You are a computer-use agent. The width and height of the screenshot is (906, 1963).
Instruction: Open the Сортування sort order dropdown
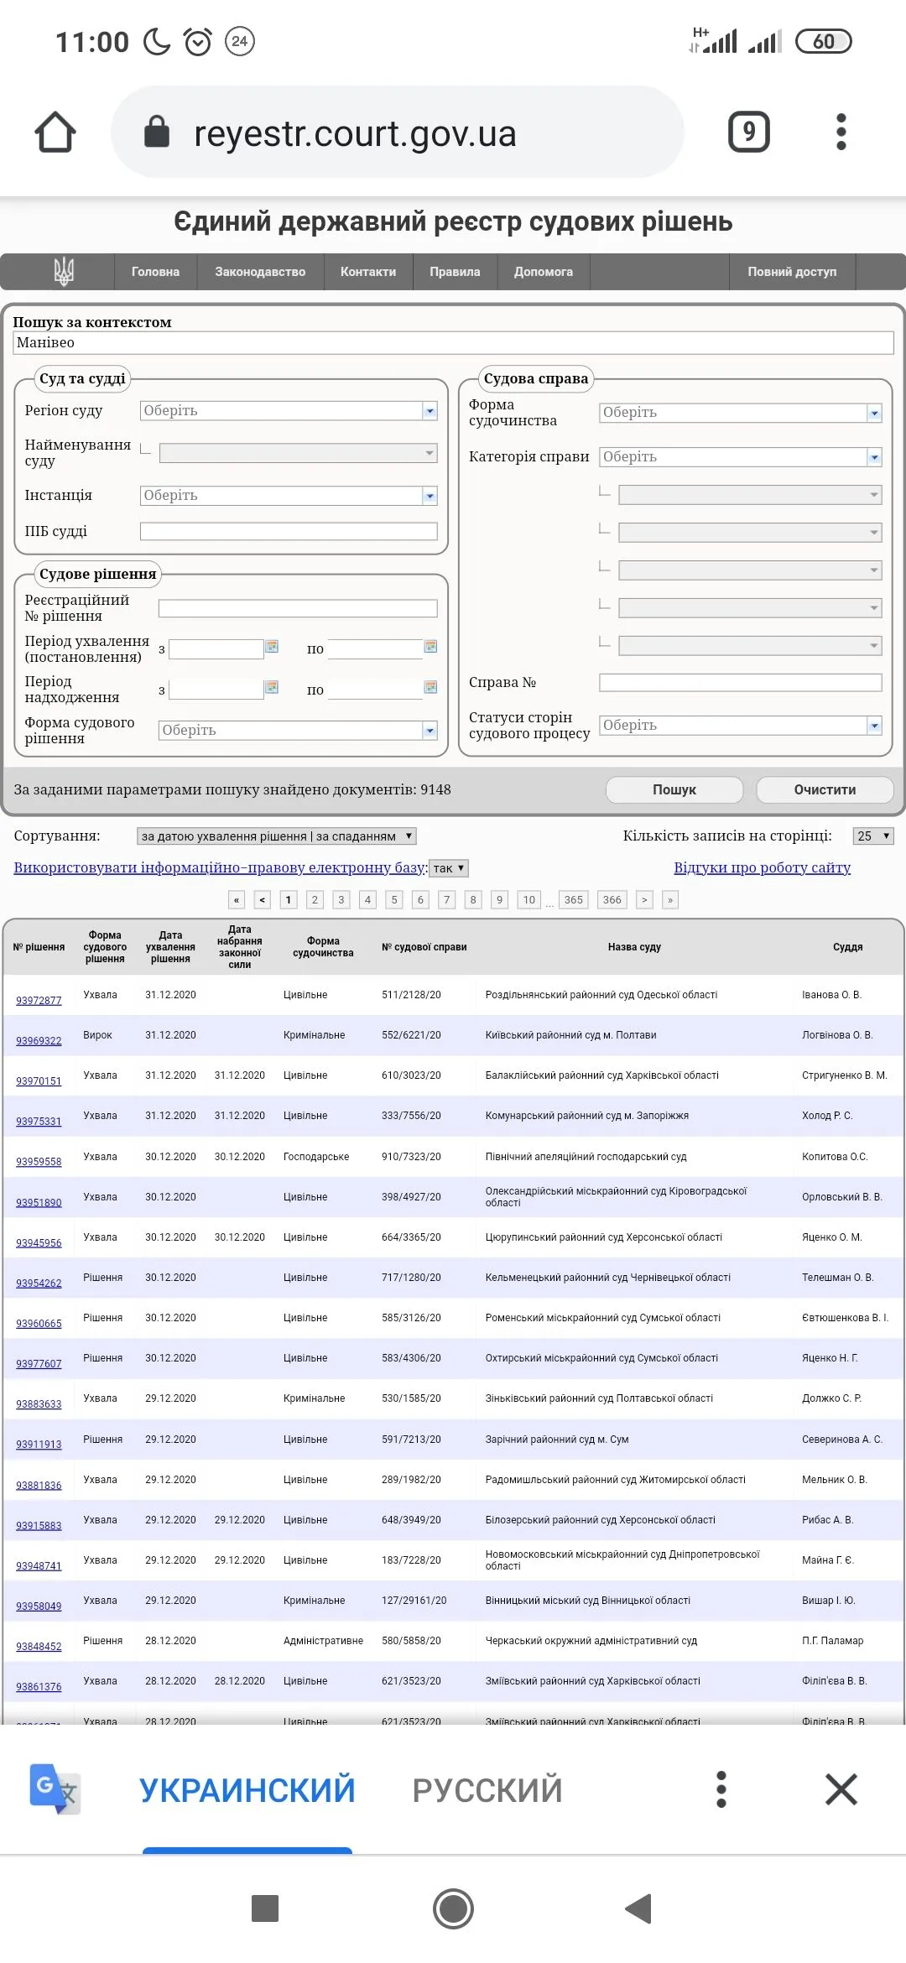click(x=276, y=836)
